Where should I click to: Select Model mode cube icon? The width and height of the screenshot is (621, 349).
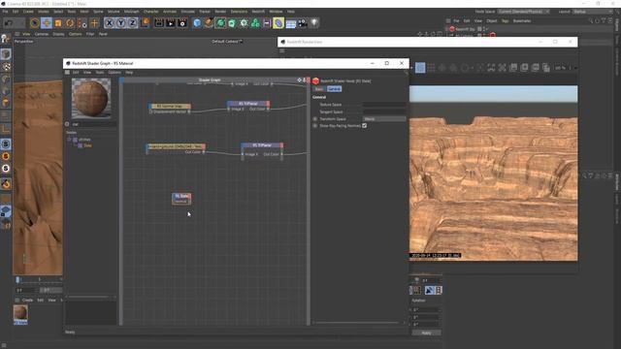[x=6, y=54]
